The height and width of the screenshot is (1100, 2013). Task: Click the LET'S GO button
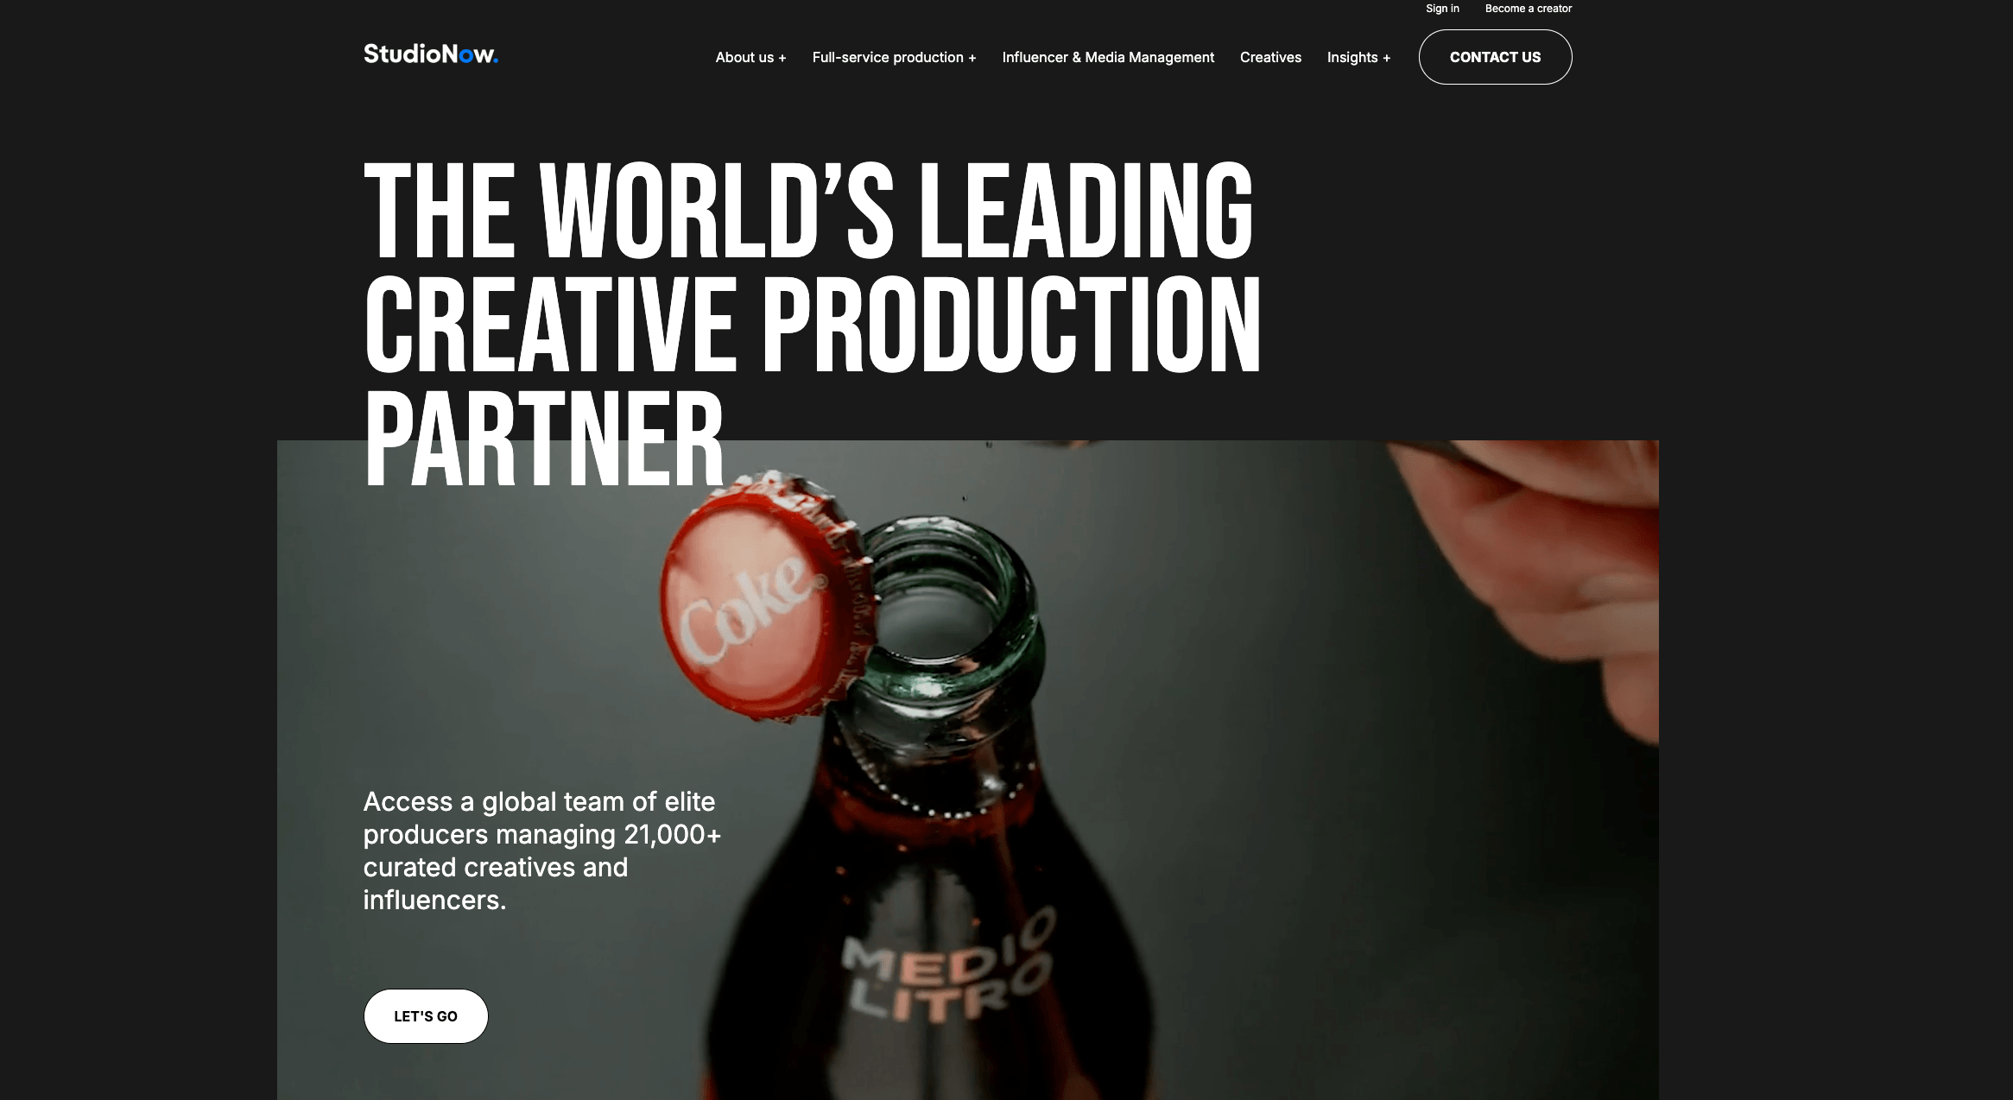[x=426, y=1016]
